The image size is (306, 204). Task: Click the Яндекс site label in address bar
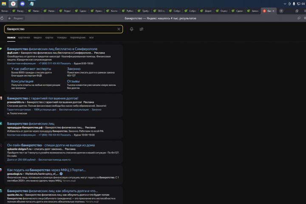coord(18,18)
